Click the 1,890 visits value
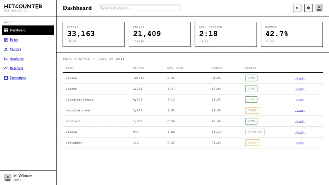This screenshot has width=329, height=185. pyautogui.click(x=138, y=121)
